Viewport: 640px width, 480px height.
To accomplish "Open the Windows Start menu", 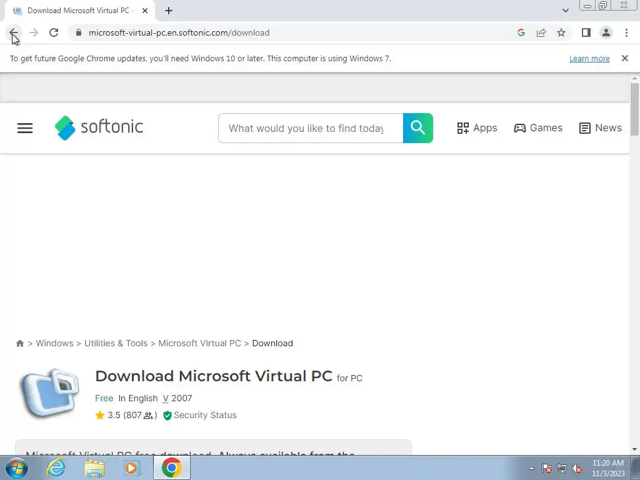I will (x=17, y=467).
